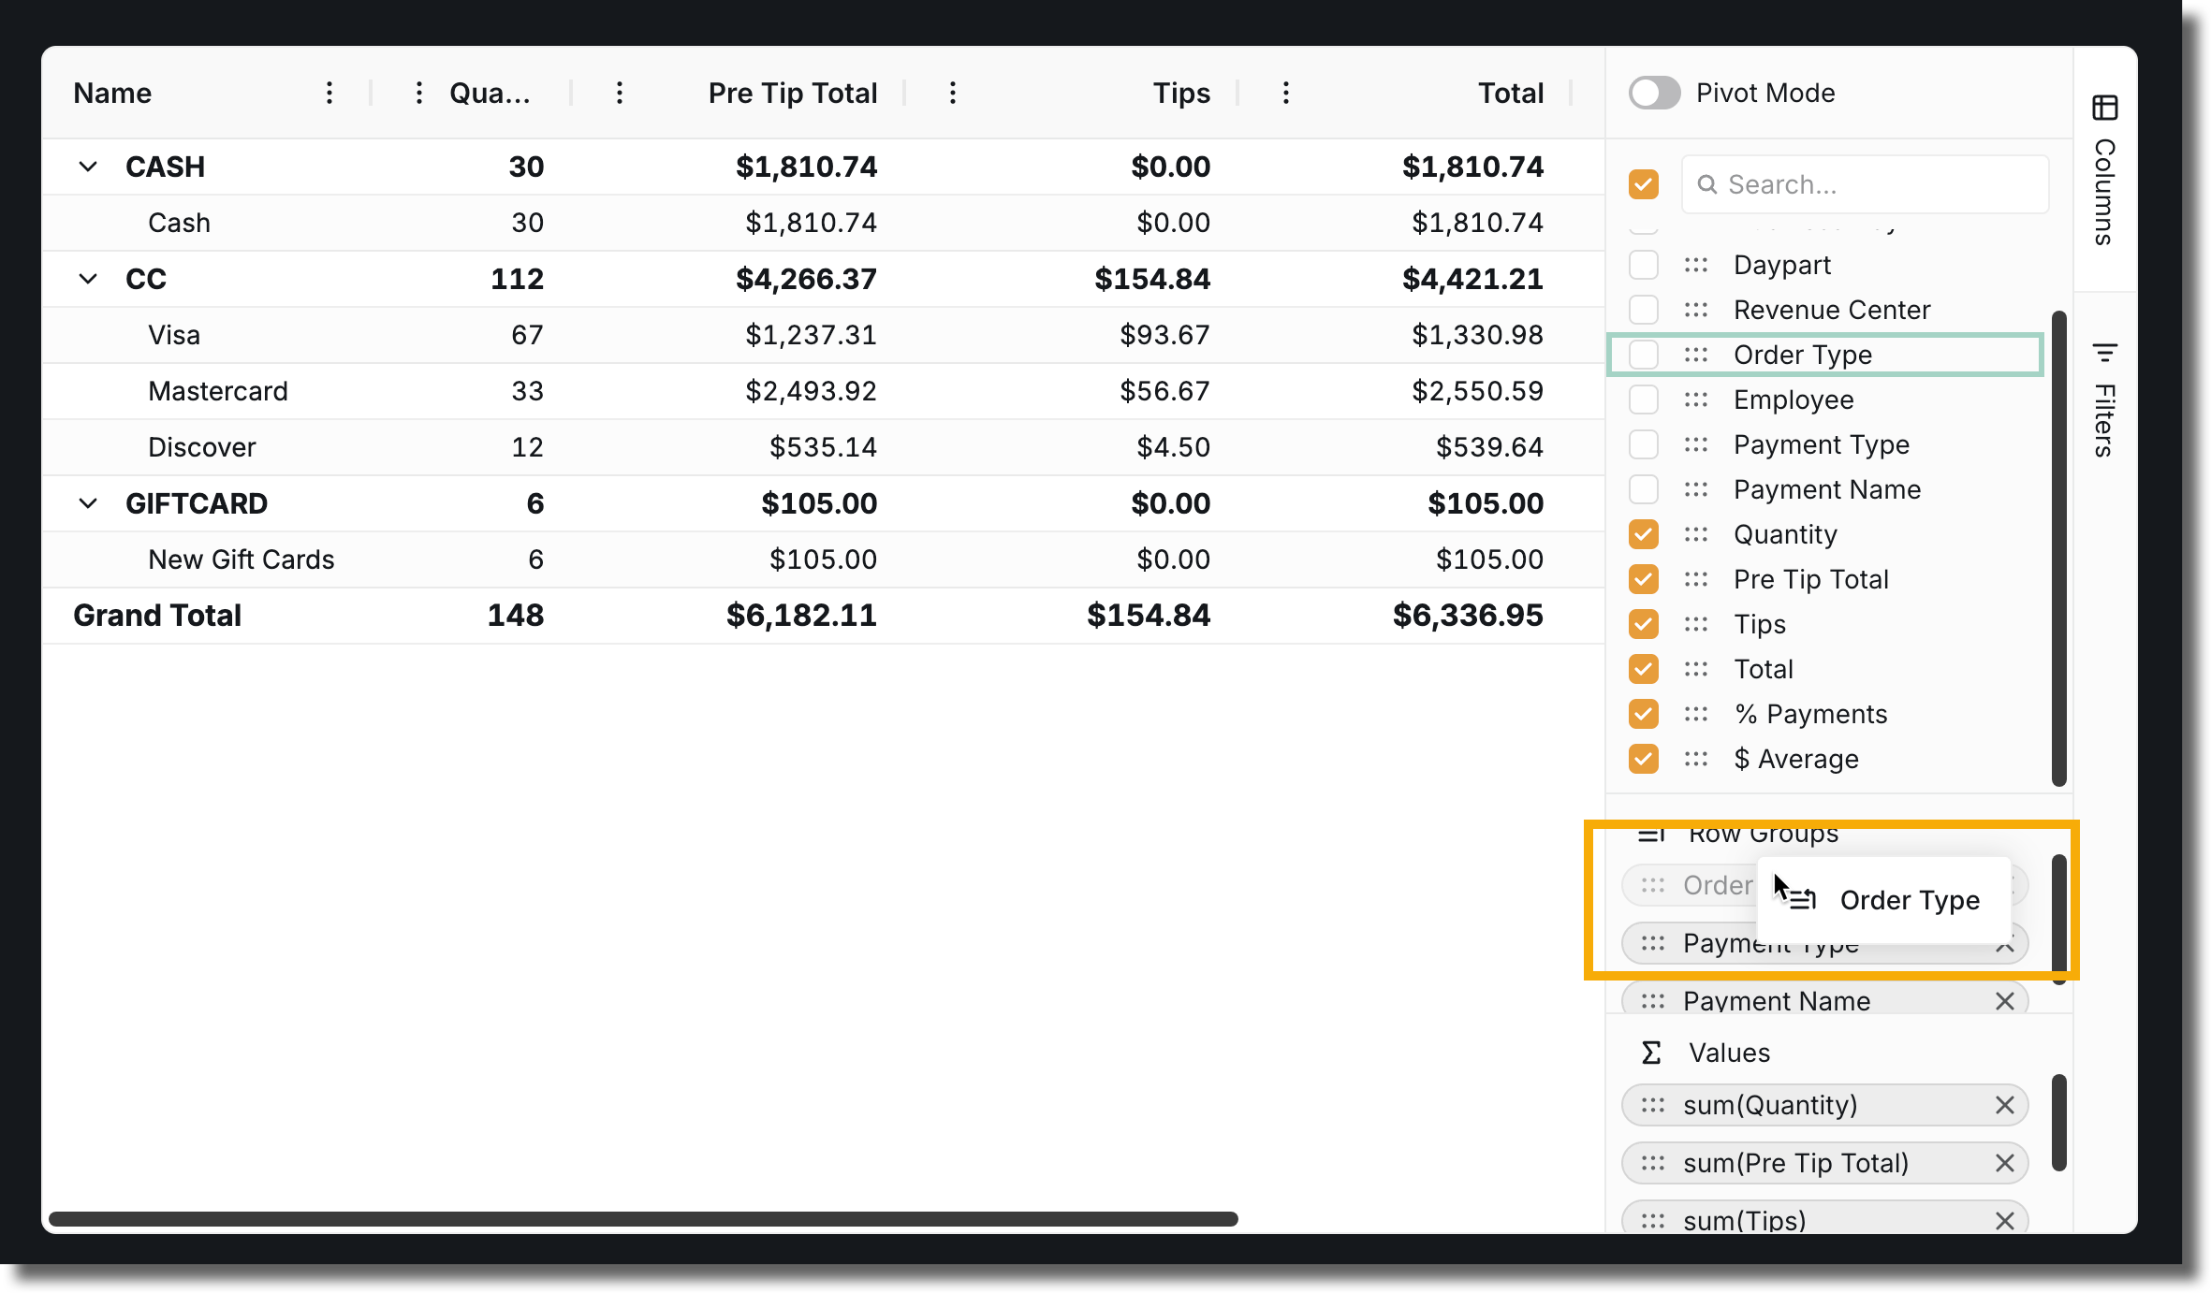Open the Name column menu icon

329,93
